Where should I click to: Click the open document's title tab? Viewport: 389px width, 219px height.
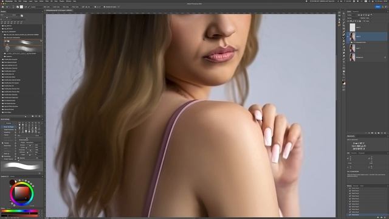coord(59,10)
